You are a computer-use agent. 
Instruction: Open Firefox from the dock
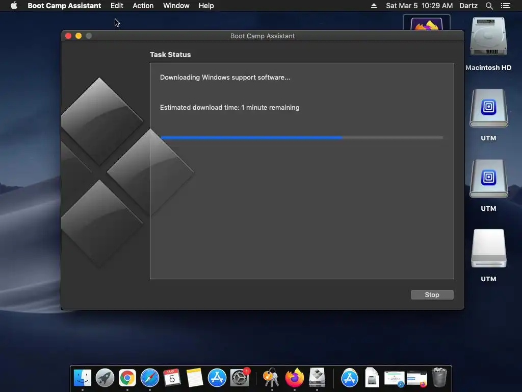click(x=295, y=378)
